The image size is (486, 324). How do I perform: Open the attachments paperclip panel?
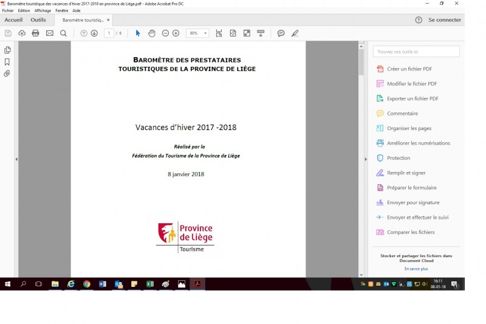7,74
